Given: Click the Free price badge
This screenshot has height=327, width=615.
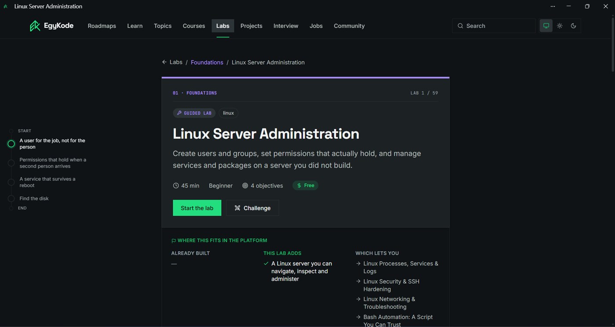Looking at the screenshot, I should 306,185.
